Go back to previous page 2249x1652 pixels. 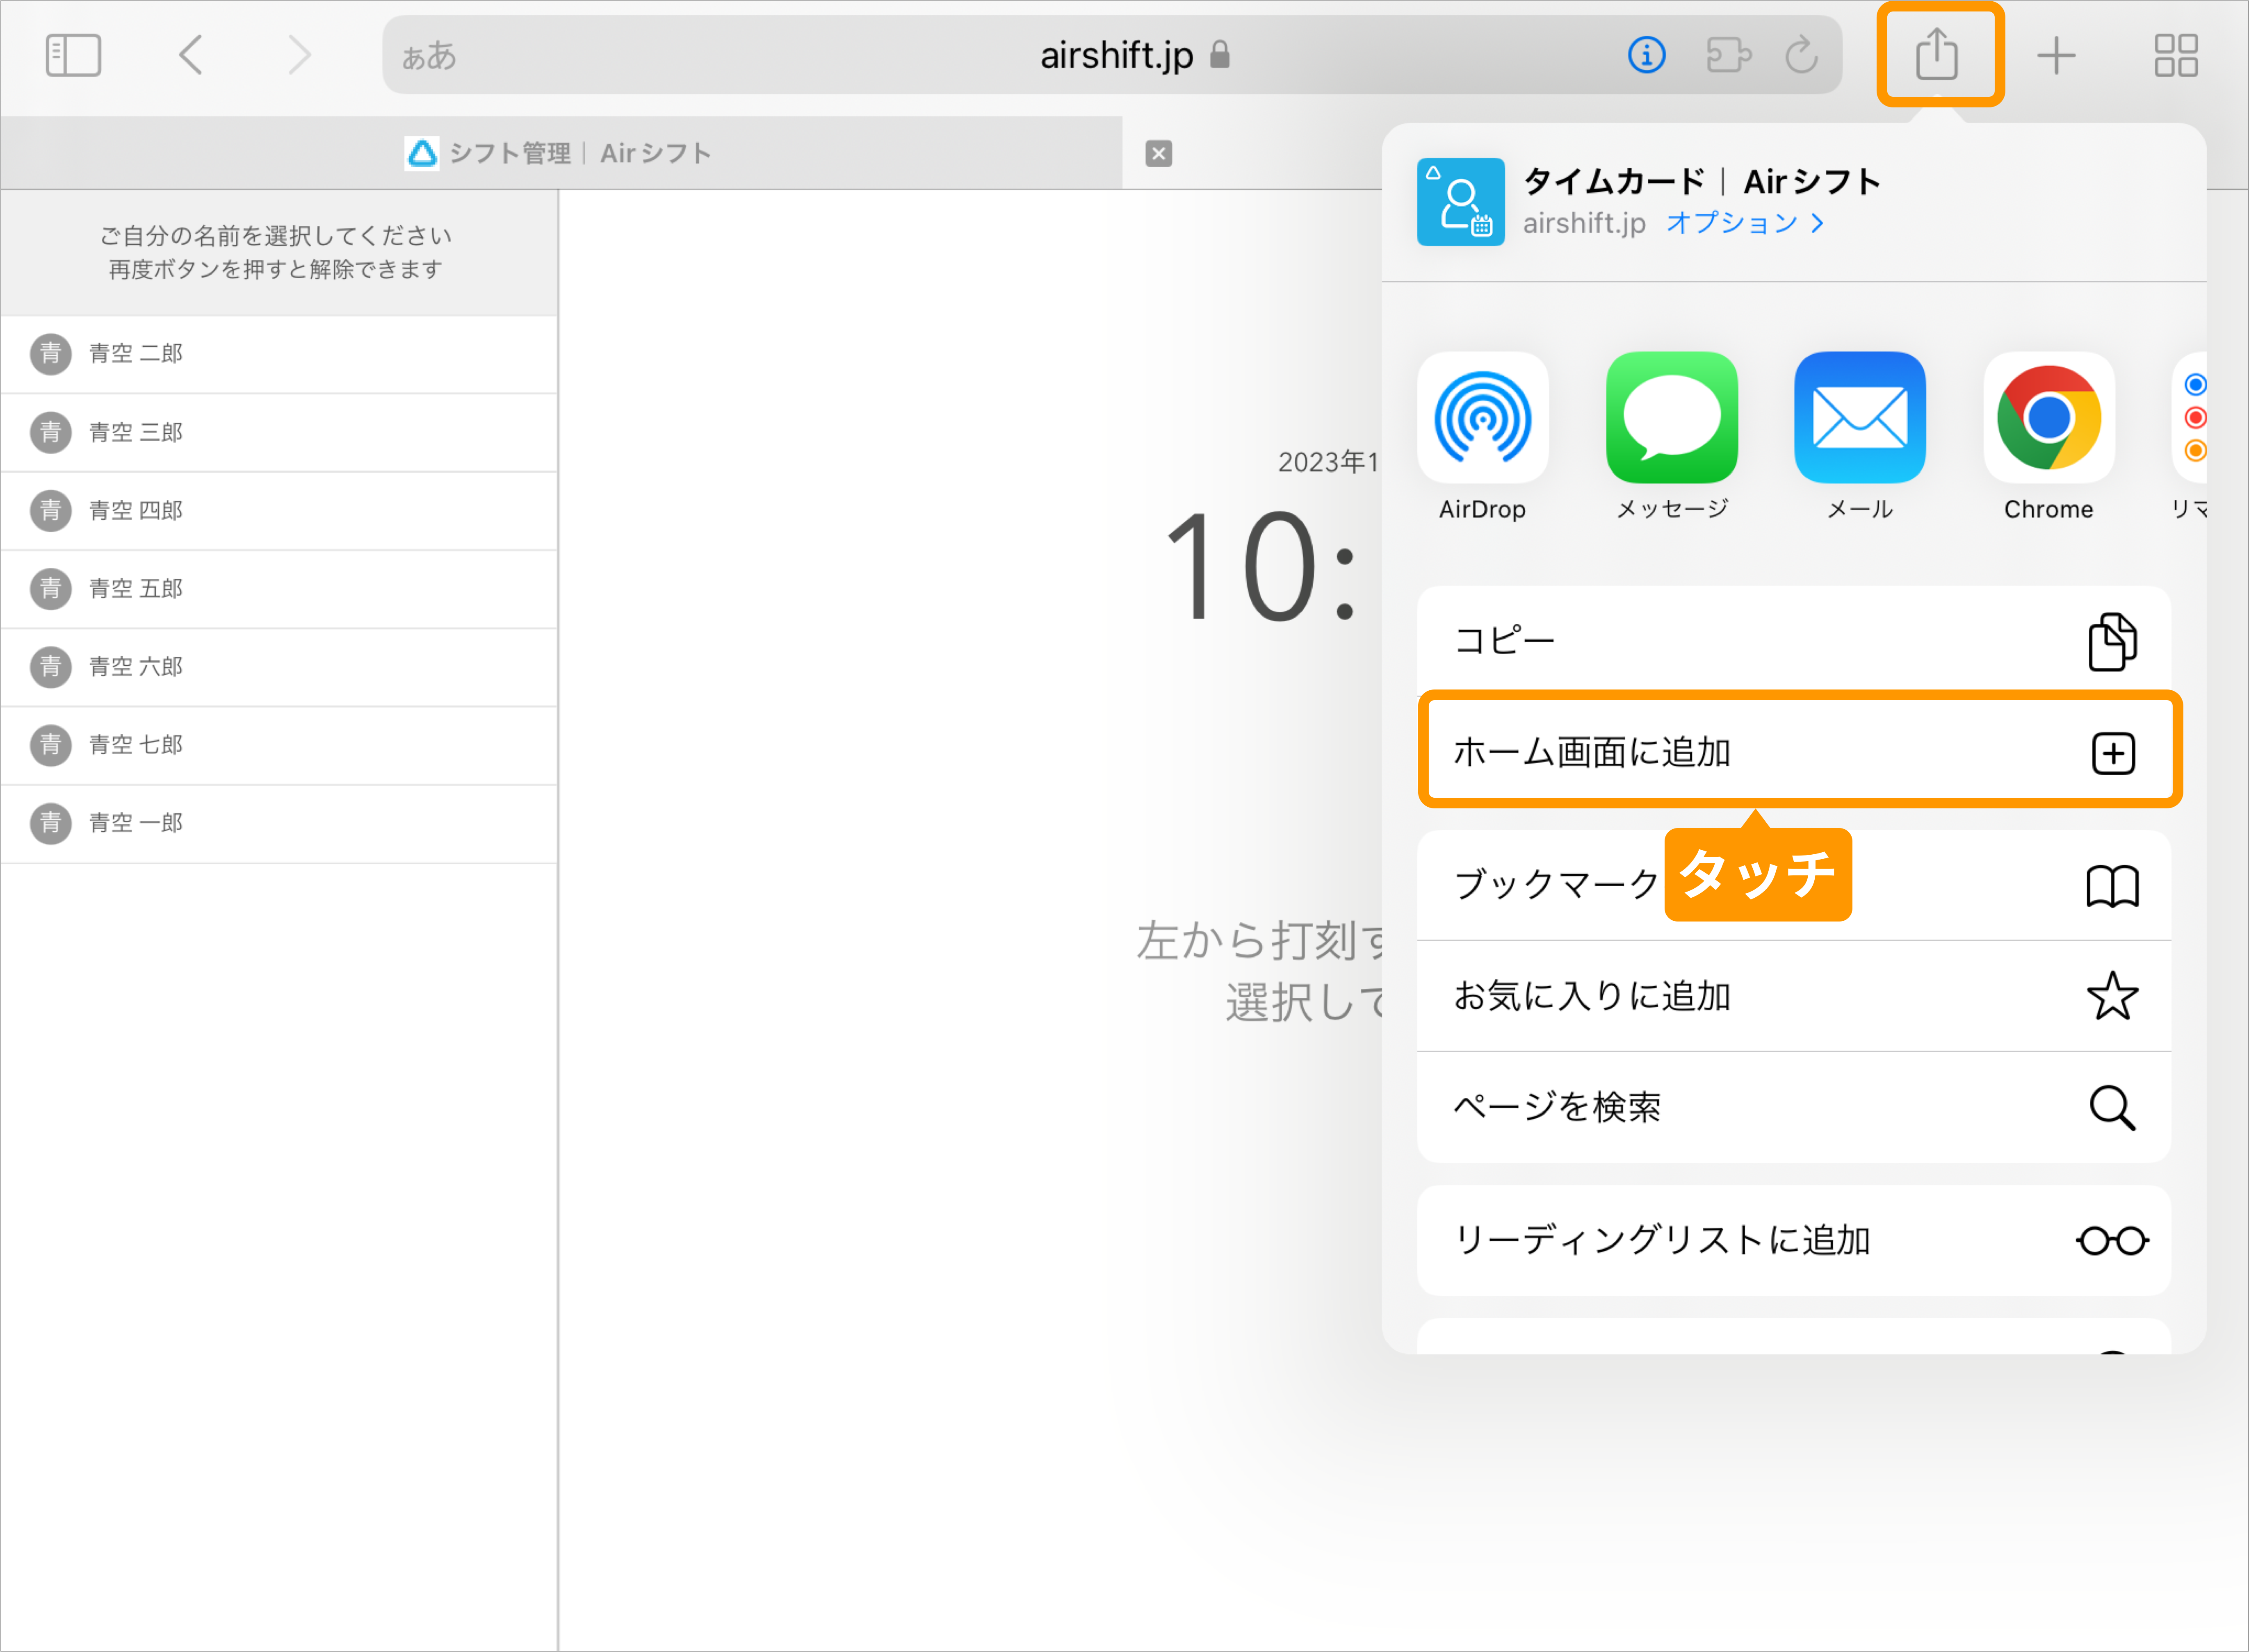190,55
